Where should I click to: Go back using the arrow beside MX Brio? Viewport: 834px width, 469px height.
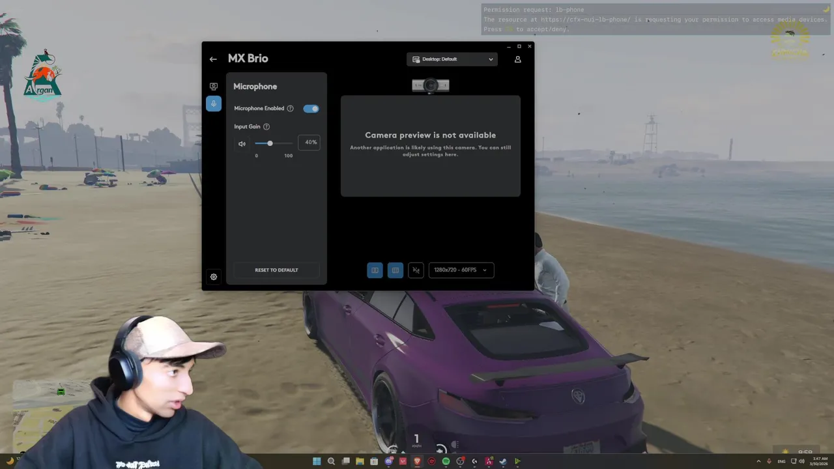[213, 59]
